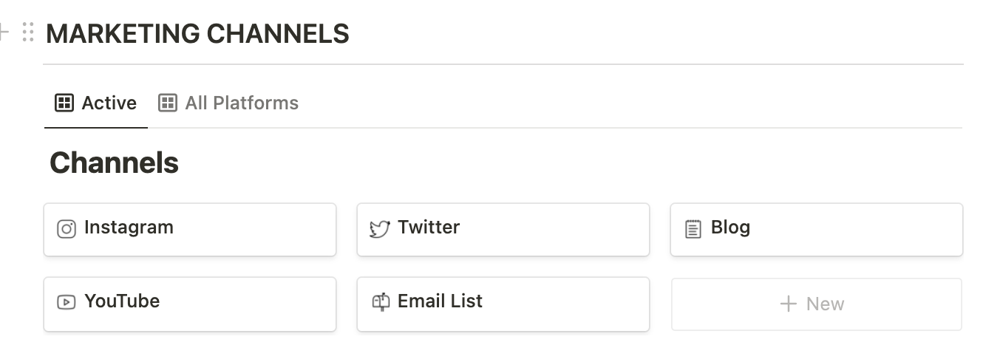Add a New channel card
Image resolution: width=983 pixels, height=362 pixels.
(817, 304)
